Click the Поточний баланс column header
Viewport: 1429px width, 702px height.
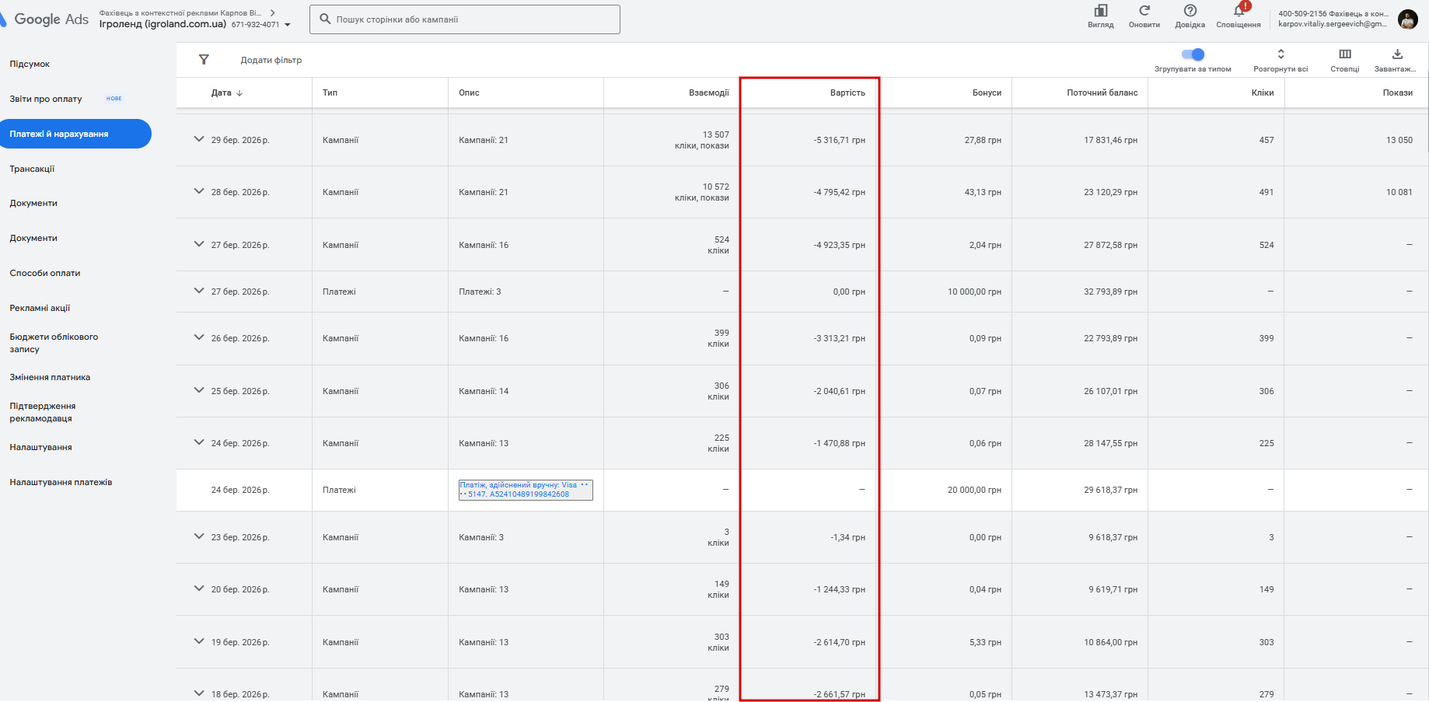[1102, 93]
